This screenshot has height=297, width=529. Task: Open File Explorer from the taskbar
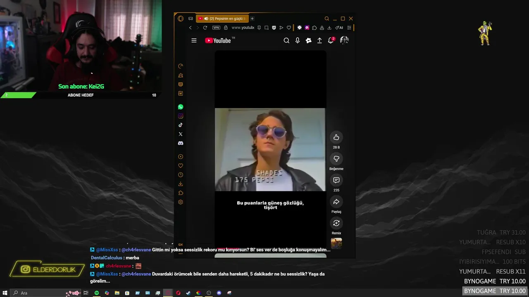117,293
